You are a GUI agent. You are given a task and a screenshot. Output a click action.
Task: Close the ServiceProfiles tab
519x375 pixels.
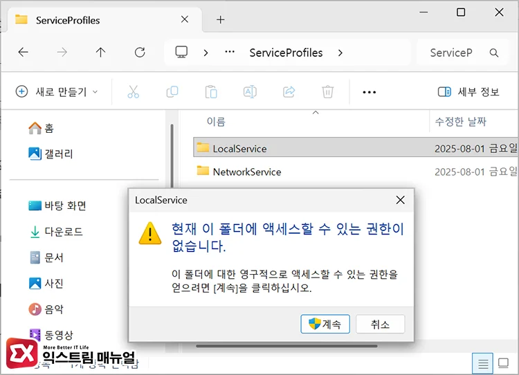click(185, 19)
